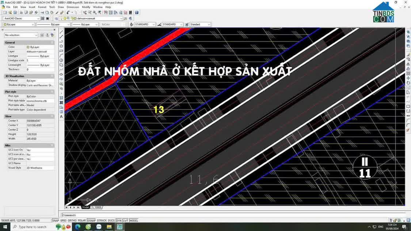Toggle OSNAP object snap

coord(91,221)
